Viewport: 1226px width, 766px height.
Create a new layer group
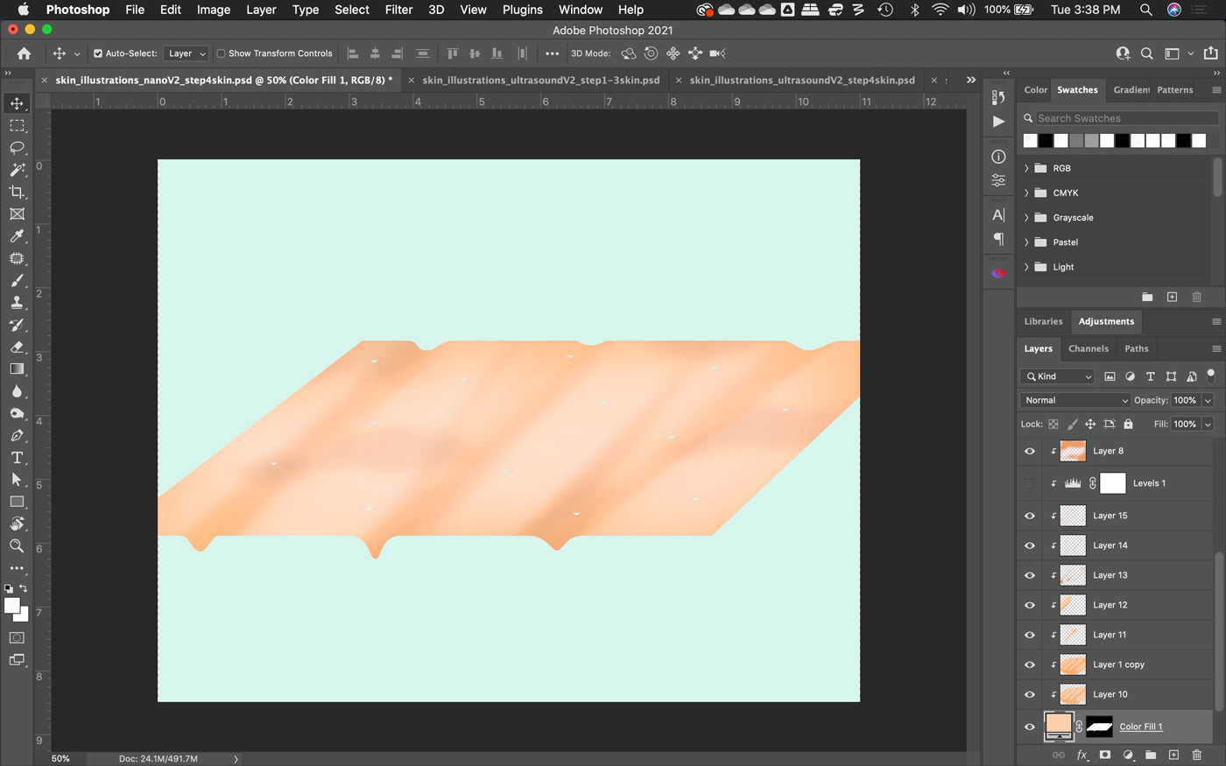click(x=1151, y=755)
